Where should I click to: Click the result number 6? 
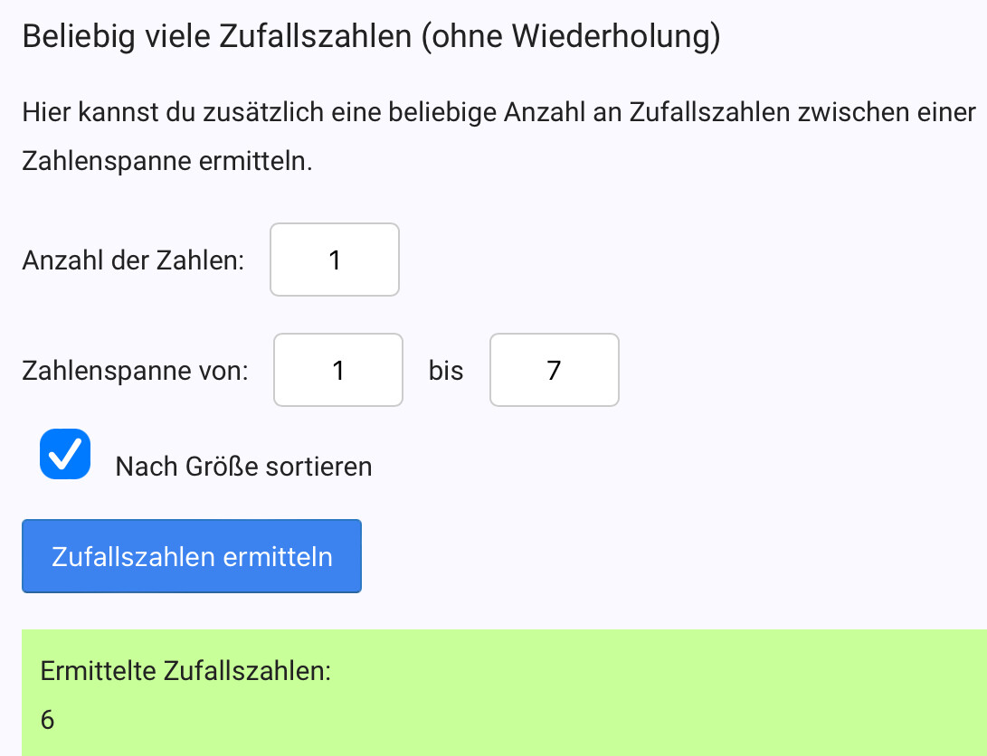click(x=48, y=720)
